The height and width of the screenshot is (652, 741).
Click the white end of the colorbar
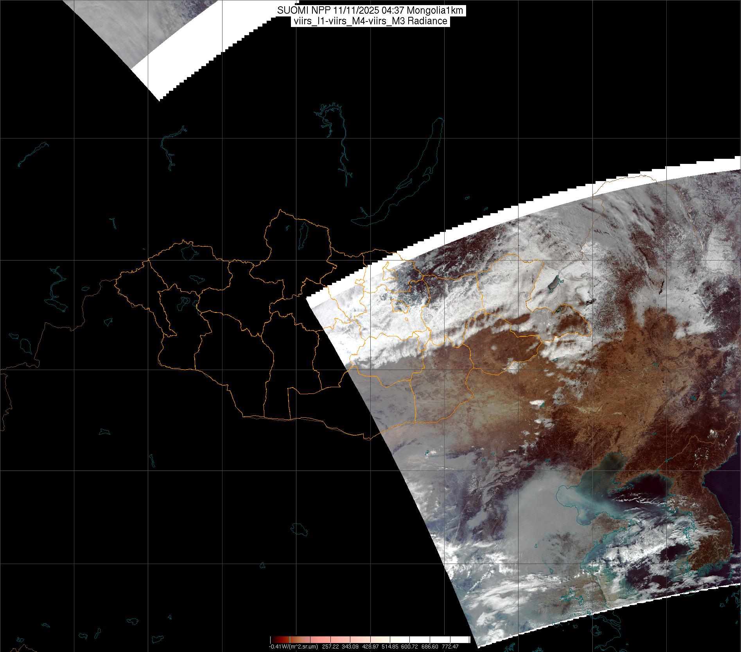(461, 639)
